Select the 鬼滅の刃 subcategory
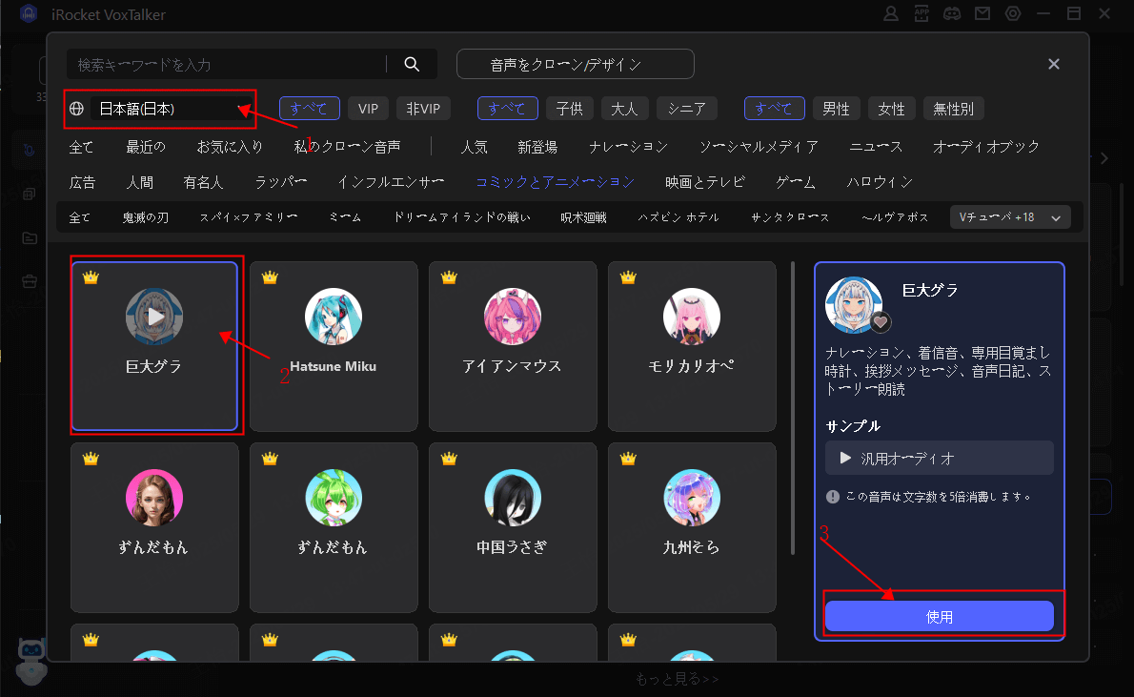 coord(146,217)
